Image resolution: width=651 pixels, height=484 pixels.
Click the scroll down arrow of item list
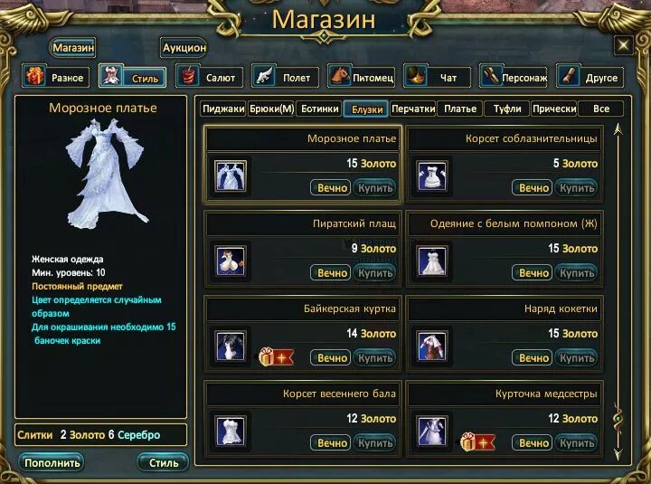click(618, 453)
